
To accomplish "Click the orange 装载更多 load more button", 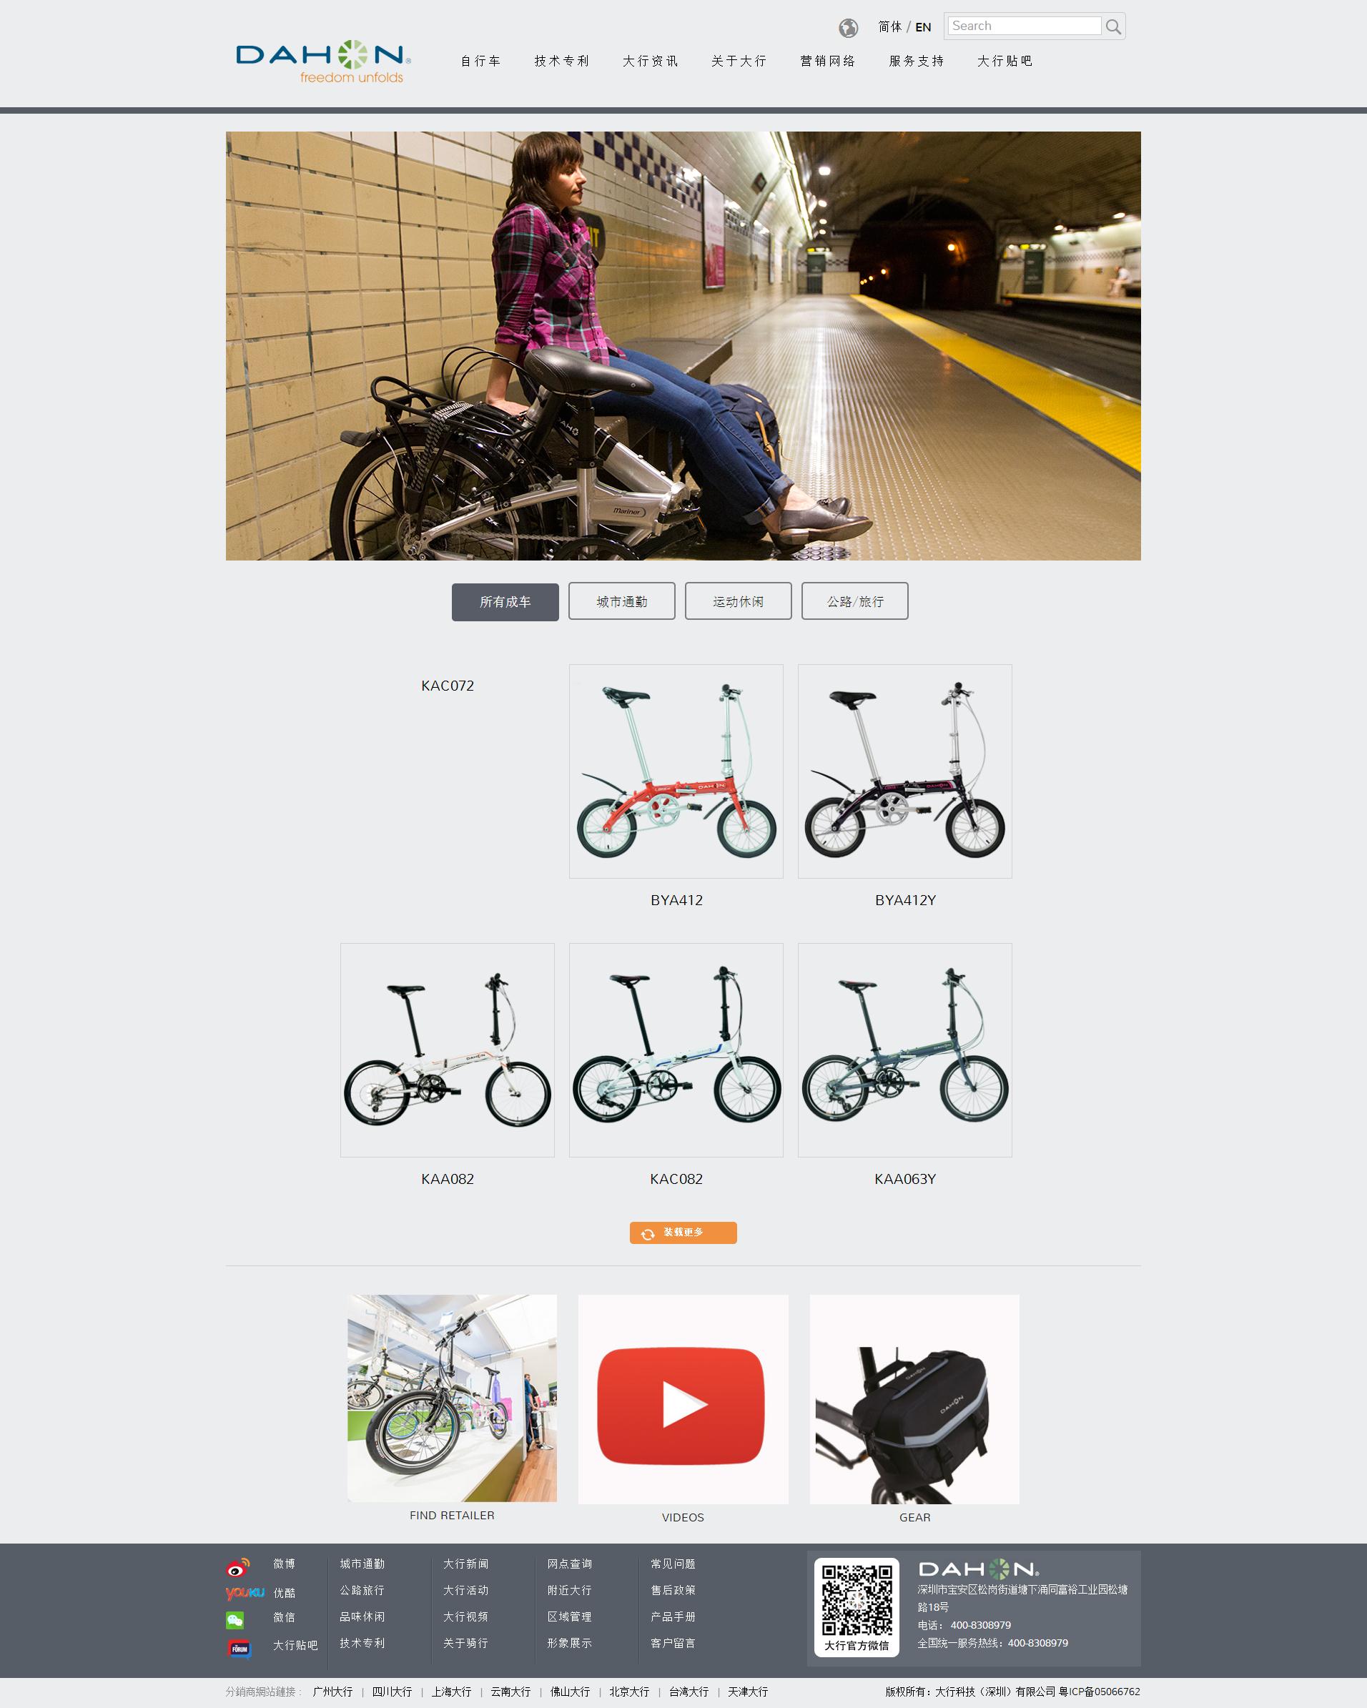I will click(x=683, y=1233).
